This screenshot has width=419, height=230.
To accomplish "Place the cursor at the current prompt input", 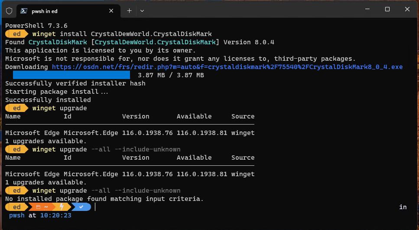I will point(95,207).
